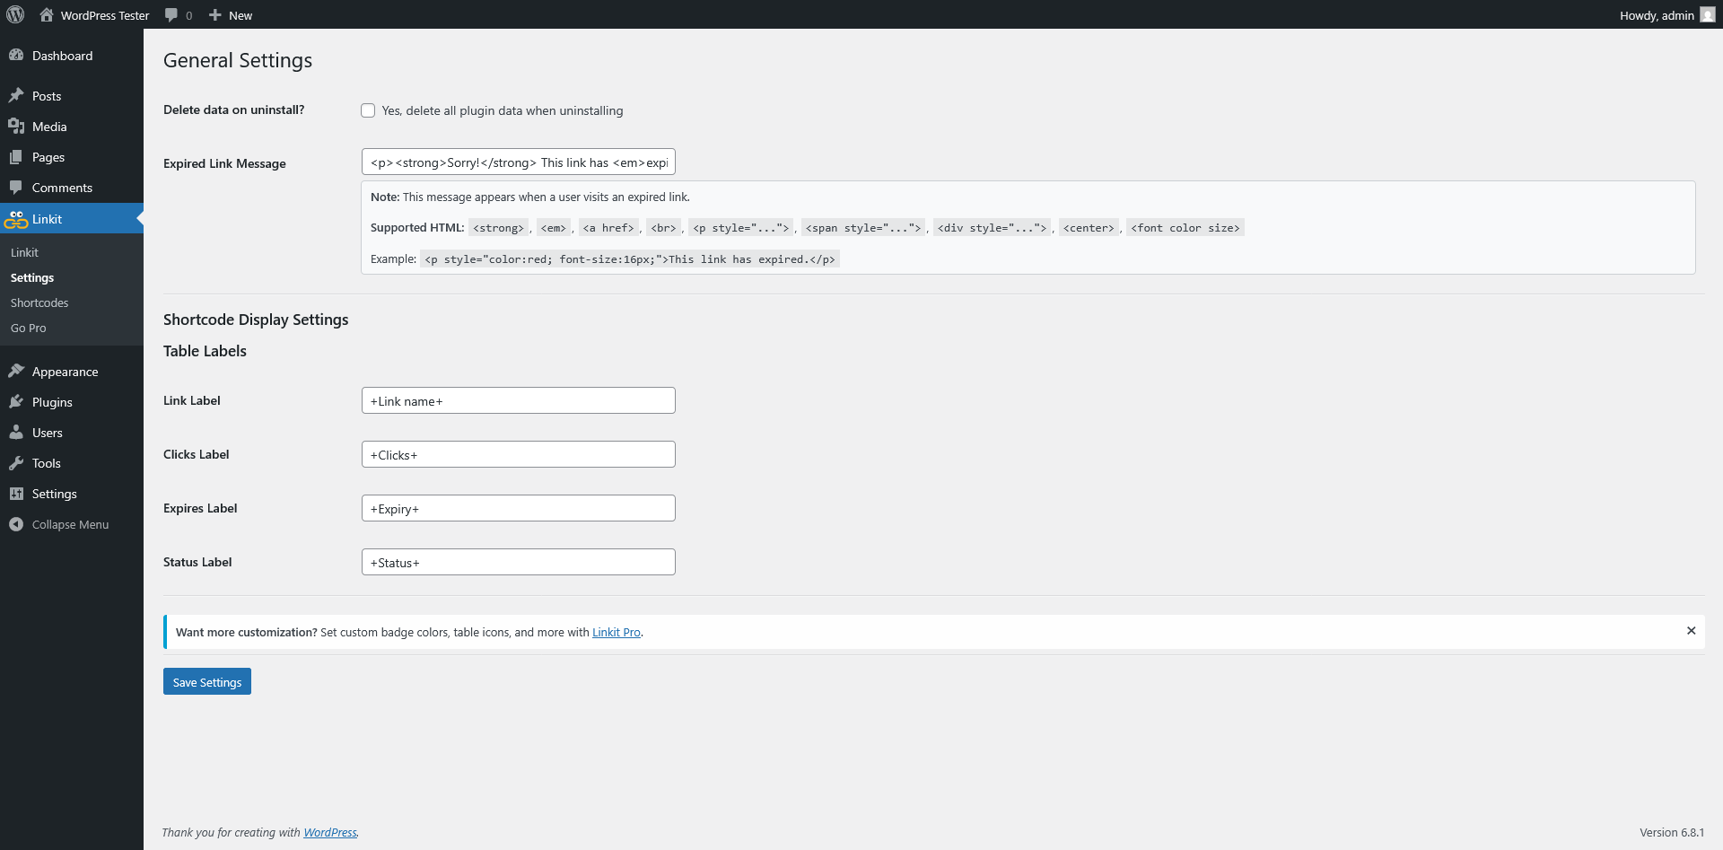This screenshot has height=850, width=1723.
Task: Click 'Shortcode Display Settings' heading
Action: click(x=256, y=320)
